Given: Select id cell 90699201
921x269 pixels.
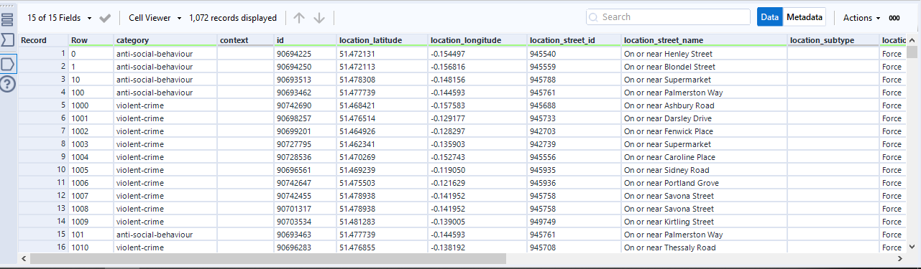Looking at the screenshot, I should pyautogui.click(x=305, y=131).
